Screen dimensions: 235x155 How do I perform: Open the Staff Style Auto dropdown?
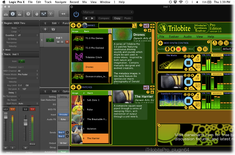(x=28, y=104)
